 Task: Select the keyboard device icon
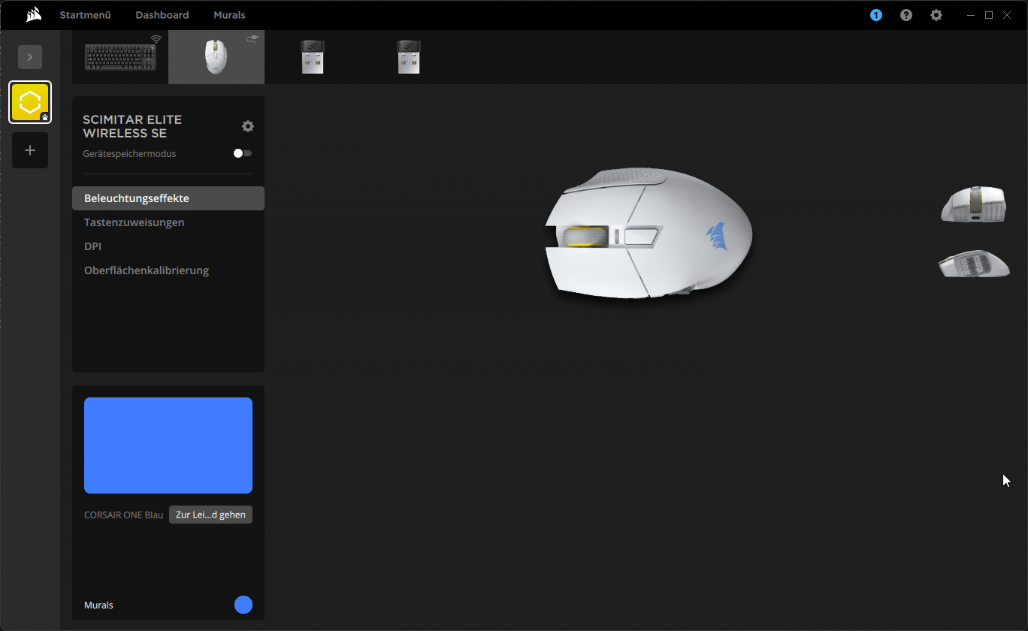[x=120, y=57]
